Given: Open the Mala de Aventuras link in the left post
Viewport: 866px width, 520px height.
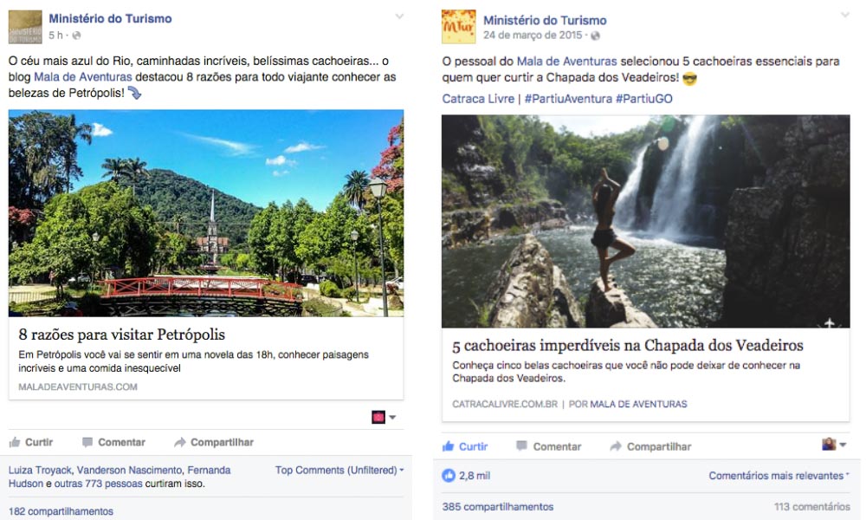Looking at the screenshot, I should tap(83, 77).
